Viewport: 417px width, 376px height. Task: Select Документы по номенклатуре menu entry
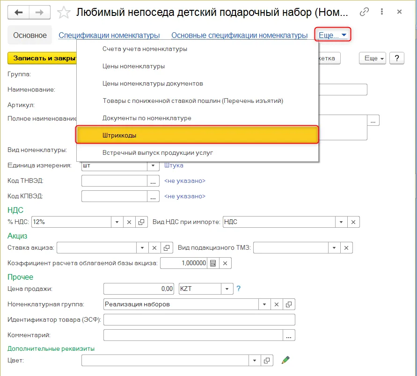pyautogui.click(x=197, y=118)
